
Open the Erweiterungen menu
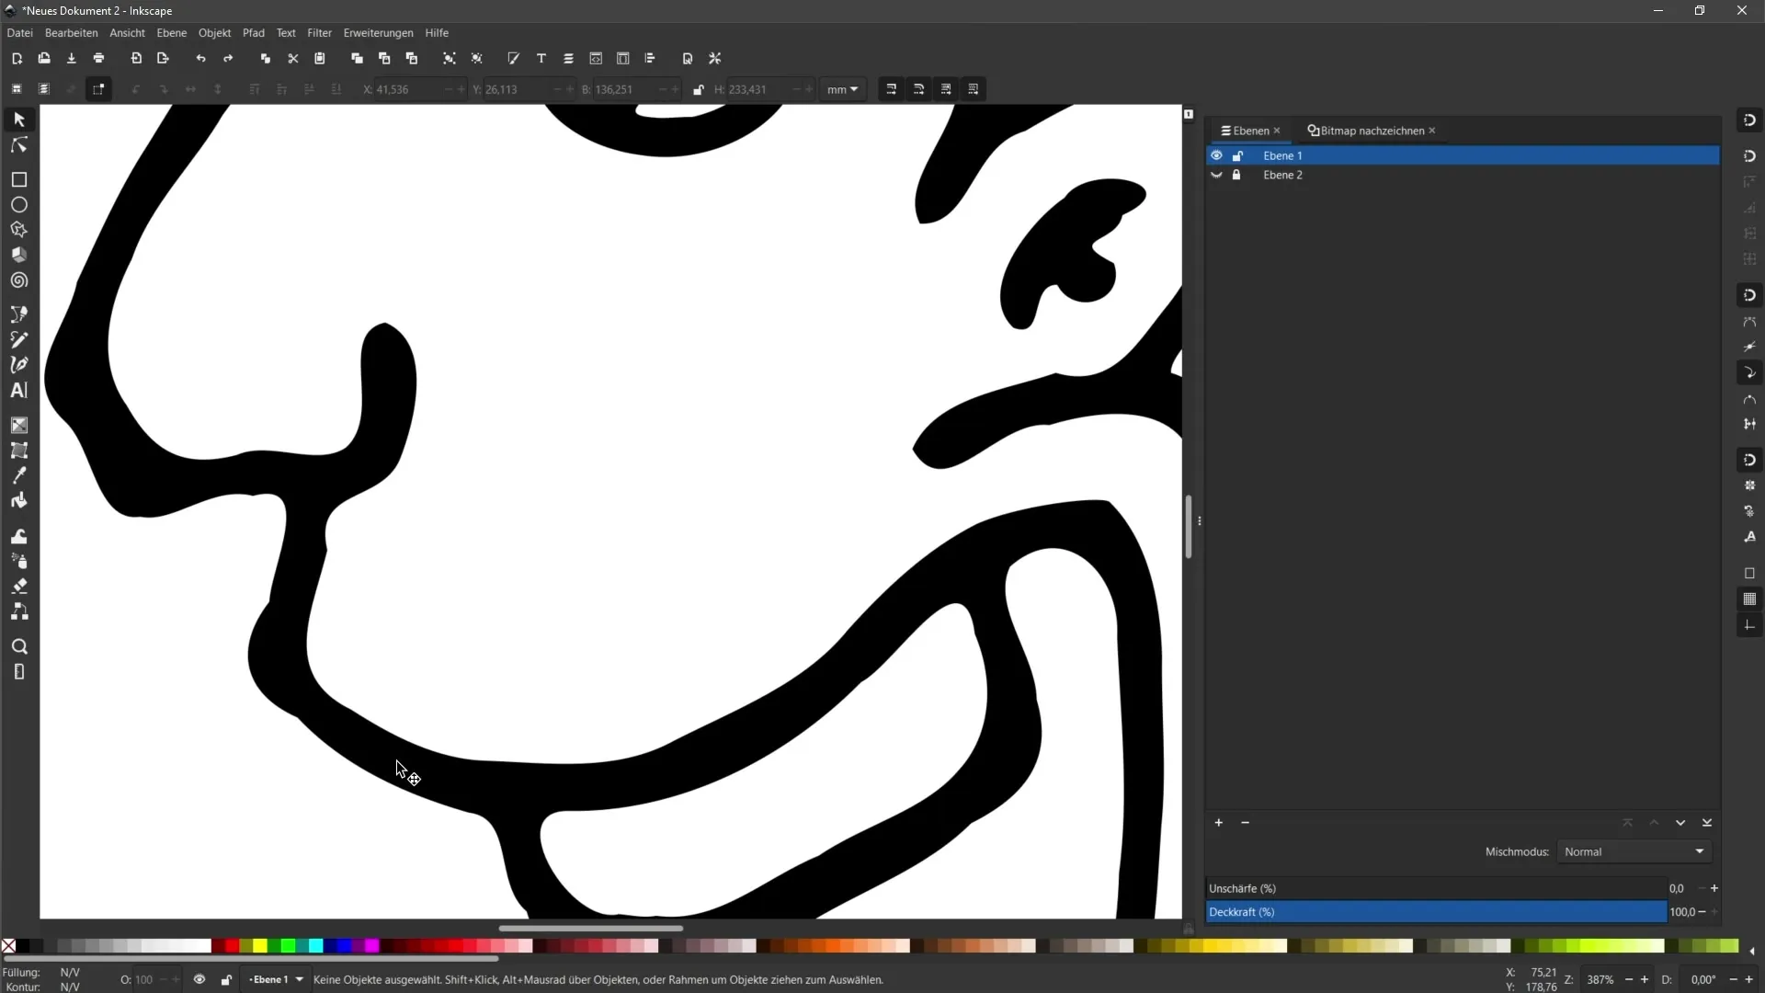[x=378, y=33]
